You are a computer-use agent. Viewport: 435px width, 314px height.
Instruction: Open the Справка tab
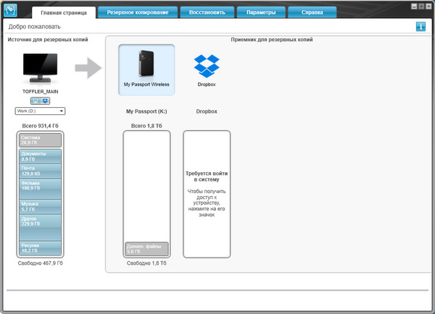(312, 12)
